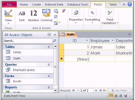This screenshot has height=100, width=135.
Task: Switch to Design View status icon
Action: click(x=126, y=96)
